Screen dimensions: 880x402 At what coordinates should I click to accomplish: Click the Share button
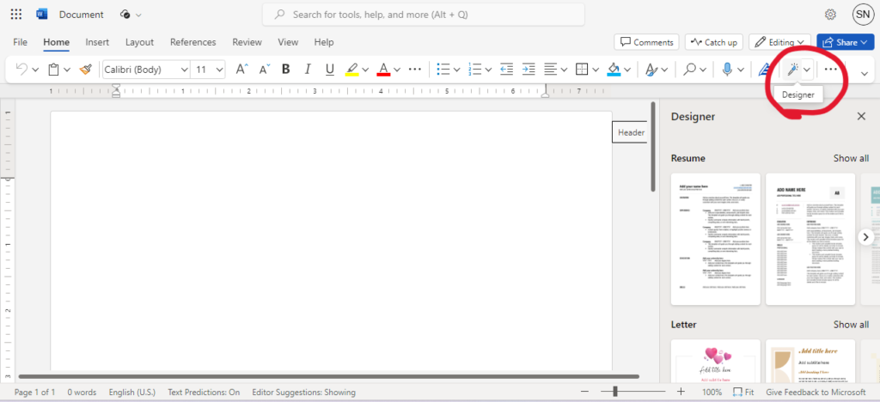click(846, 42)
